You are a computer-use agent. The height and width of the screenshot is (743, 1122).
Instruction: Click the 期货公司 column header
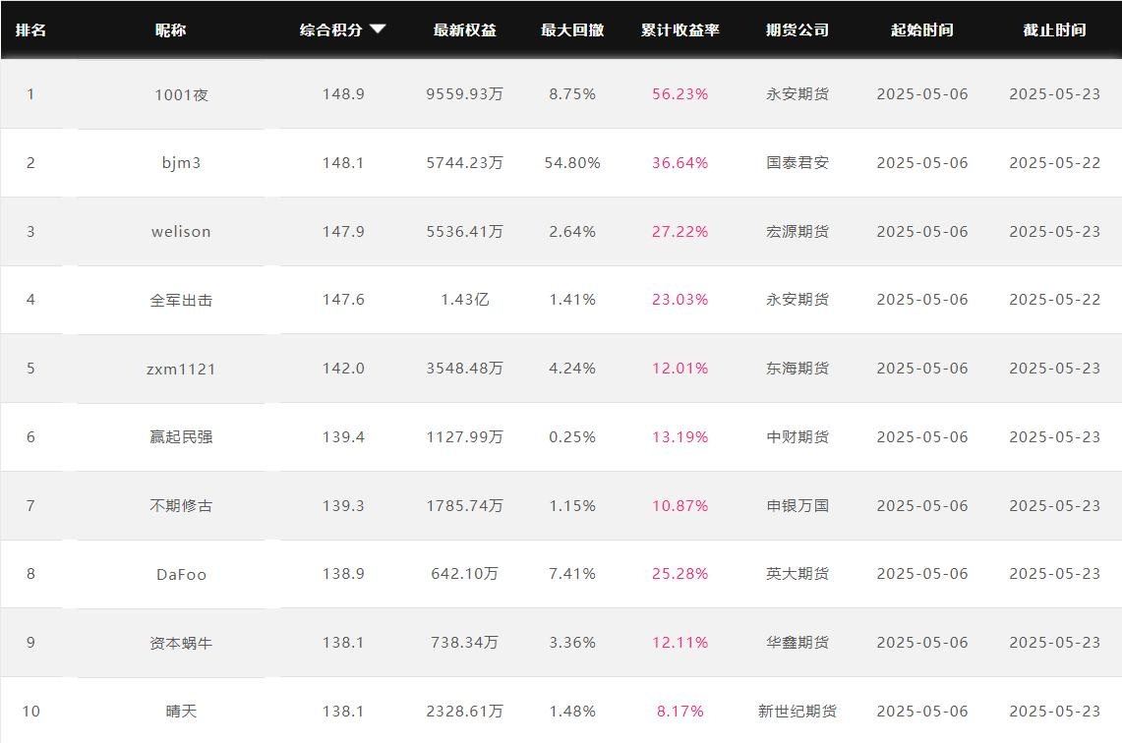[797, 30]
